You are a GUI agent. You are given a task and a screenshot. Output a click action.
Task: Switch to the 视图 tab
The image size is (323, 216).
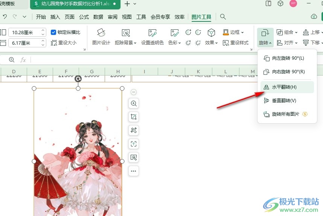click(127, 17)
